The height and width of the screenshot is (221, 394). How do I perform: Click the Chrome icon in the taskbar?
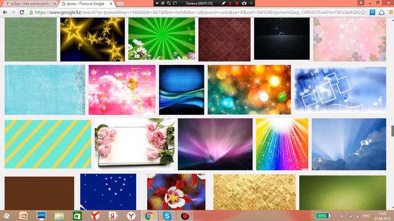(x=149, y=215)
